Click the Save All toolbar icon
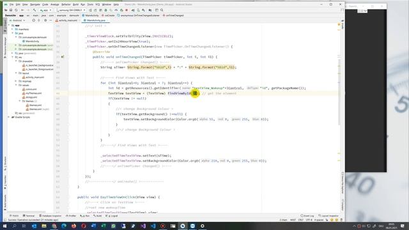This screenshot has width=409, height=230. (x=11, y=10)
